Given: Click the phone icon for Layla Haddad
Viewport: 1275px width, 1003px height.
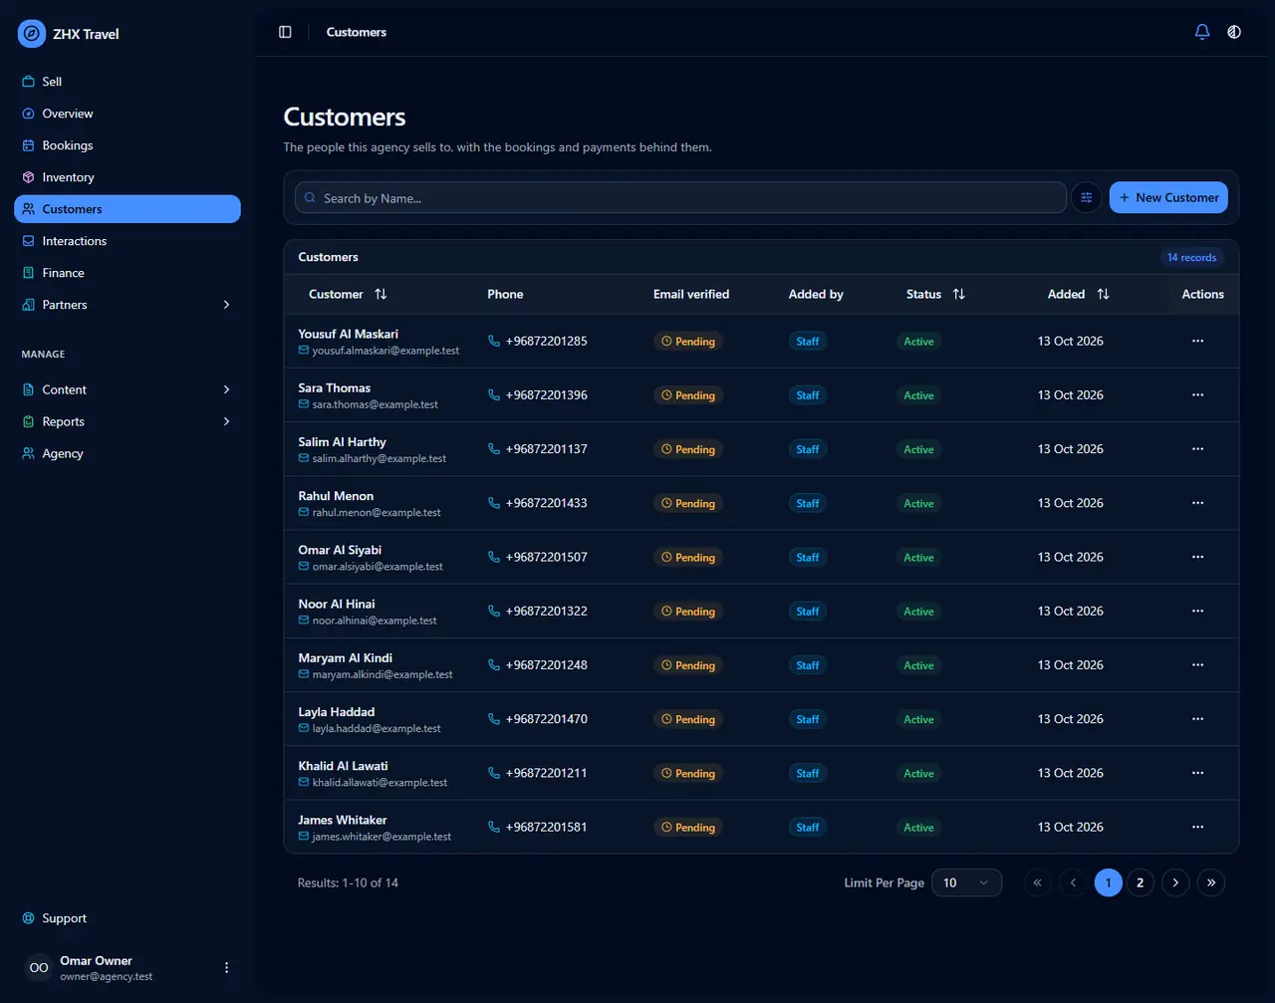Looking at the screenshot, I should click(x=494, y=719).
